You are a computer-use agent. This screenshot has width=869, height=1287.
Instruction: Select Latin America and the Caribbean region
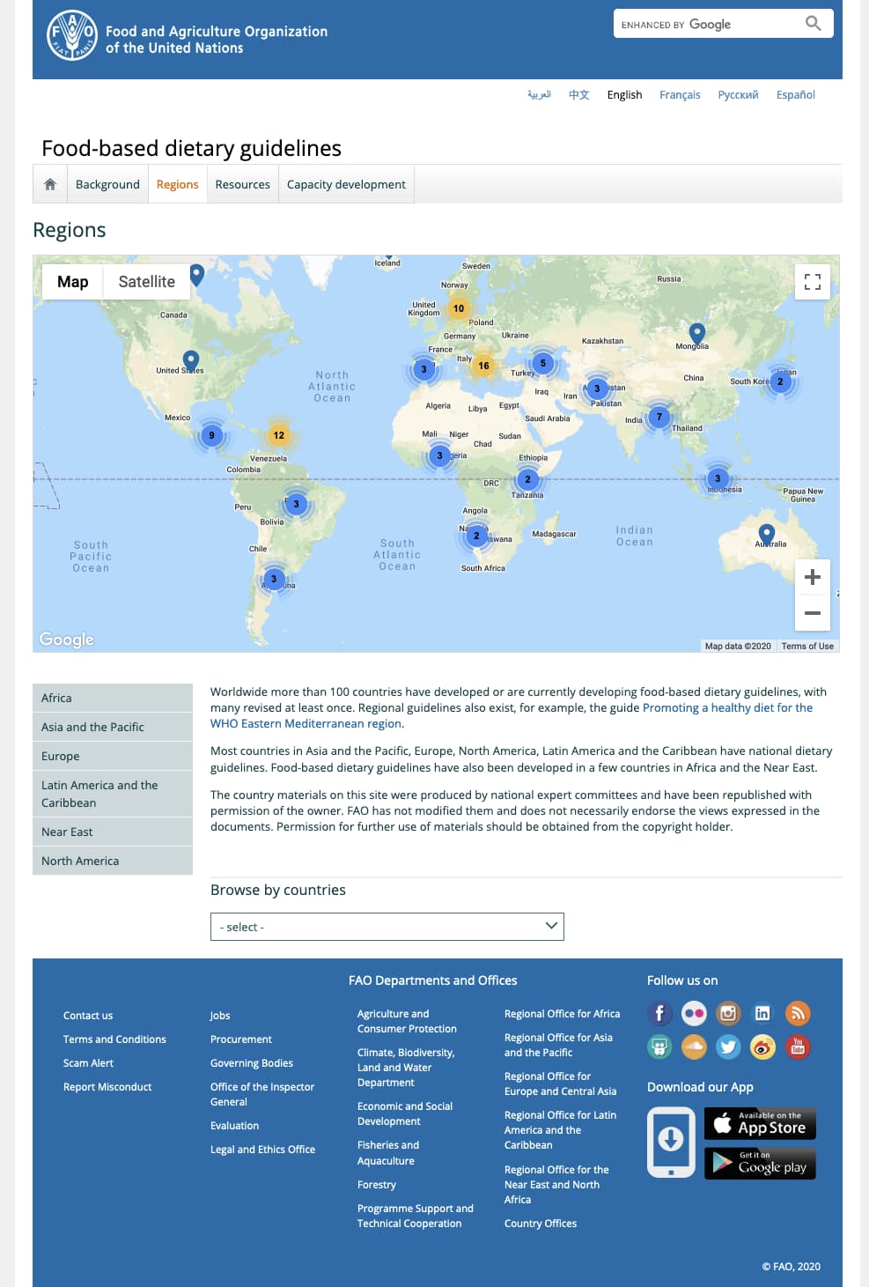click(113, 794)
